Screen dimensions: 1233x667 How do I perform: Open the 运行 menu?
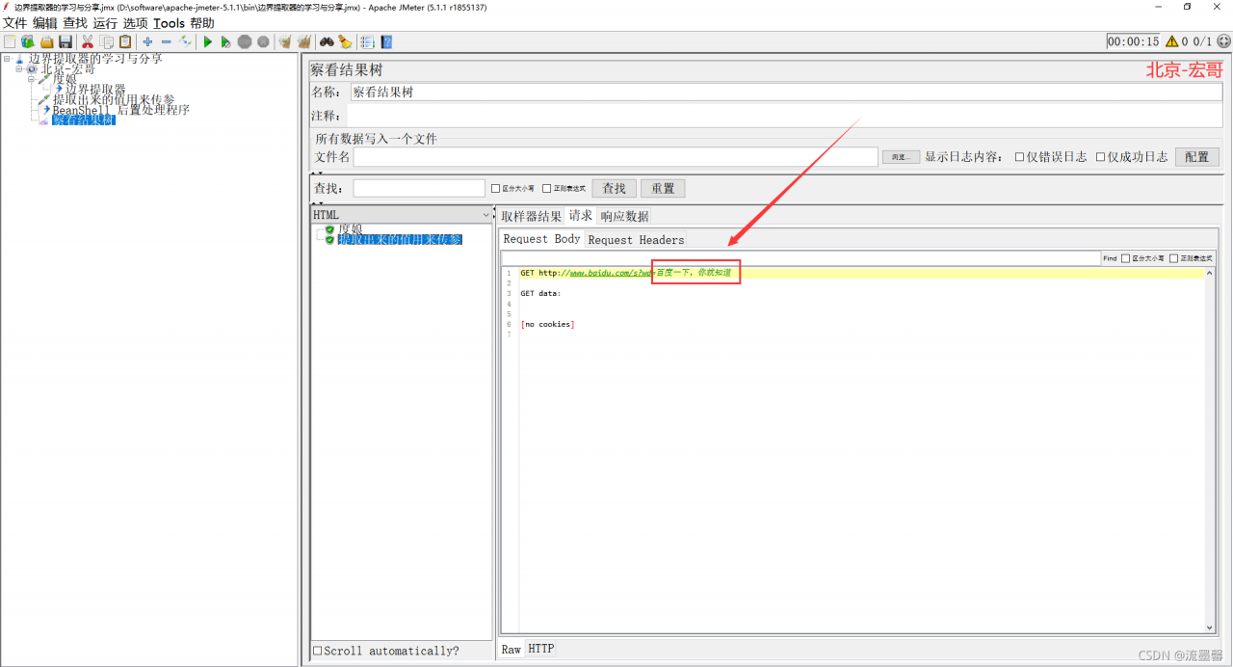105,23
